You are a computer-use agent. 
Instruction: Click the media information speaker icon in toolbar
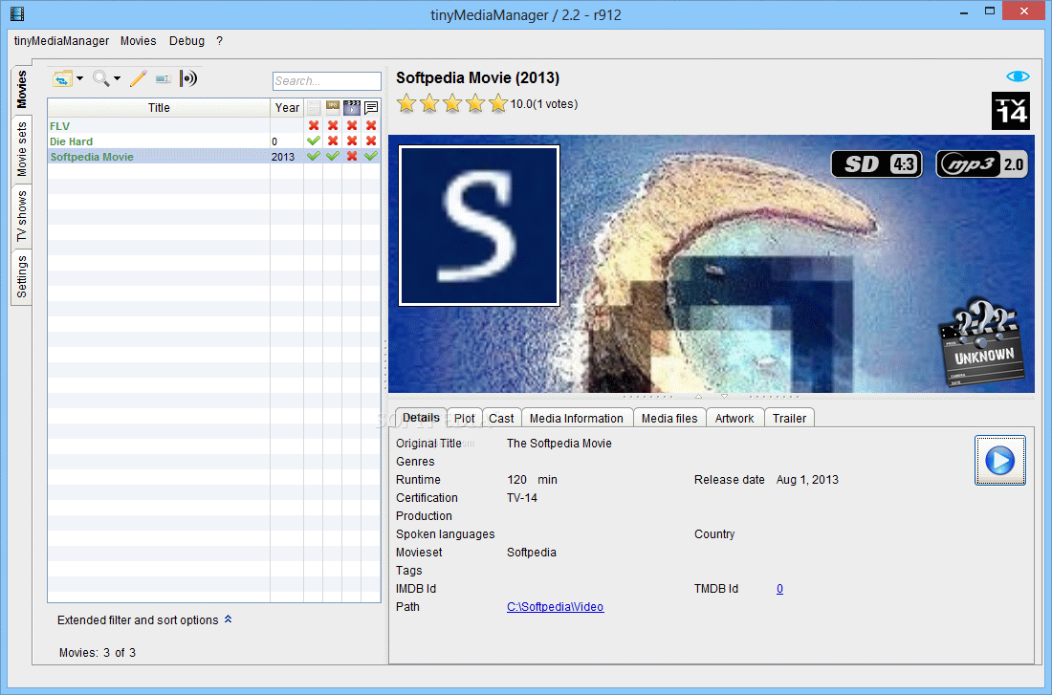tap(188, 78)
